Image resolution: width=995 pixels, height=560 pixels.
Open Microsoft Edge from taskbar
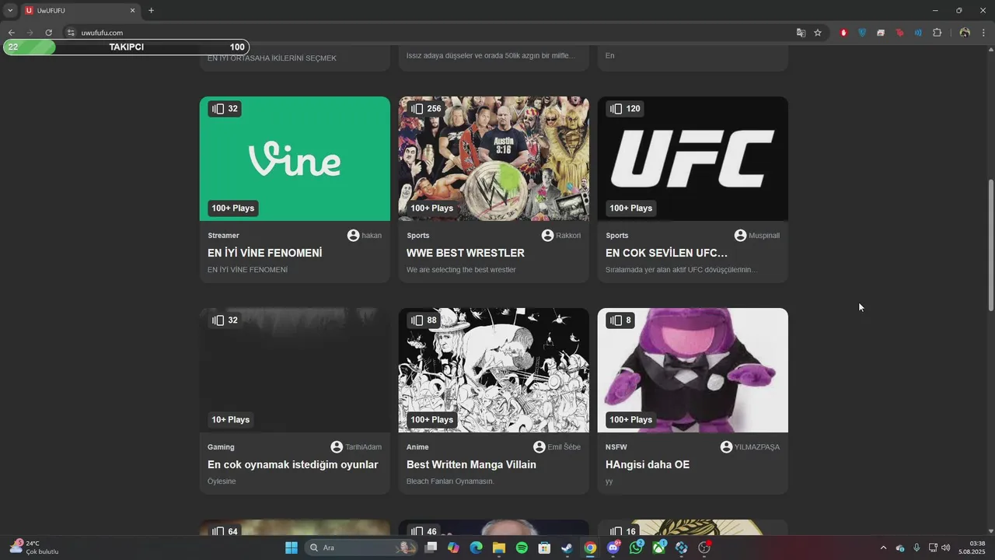pyautogui.click(x=477, y=548)
